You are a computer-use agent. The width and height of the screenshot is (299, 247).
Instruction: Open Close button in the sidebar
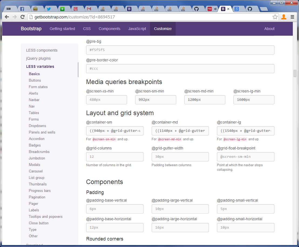39,223
